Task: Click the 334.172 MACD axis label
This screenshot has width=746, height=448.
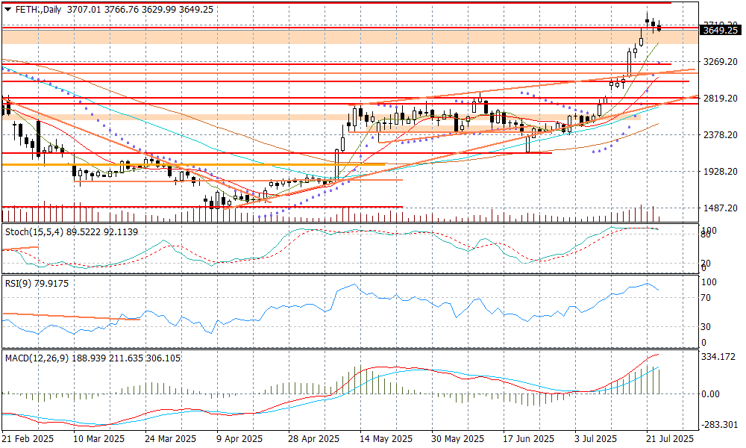Action: 719,357
